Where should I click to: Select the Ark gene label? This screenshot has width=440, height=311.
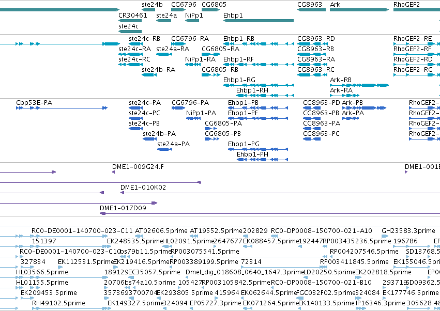click(x=335, y=5)
